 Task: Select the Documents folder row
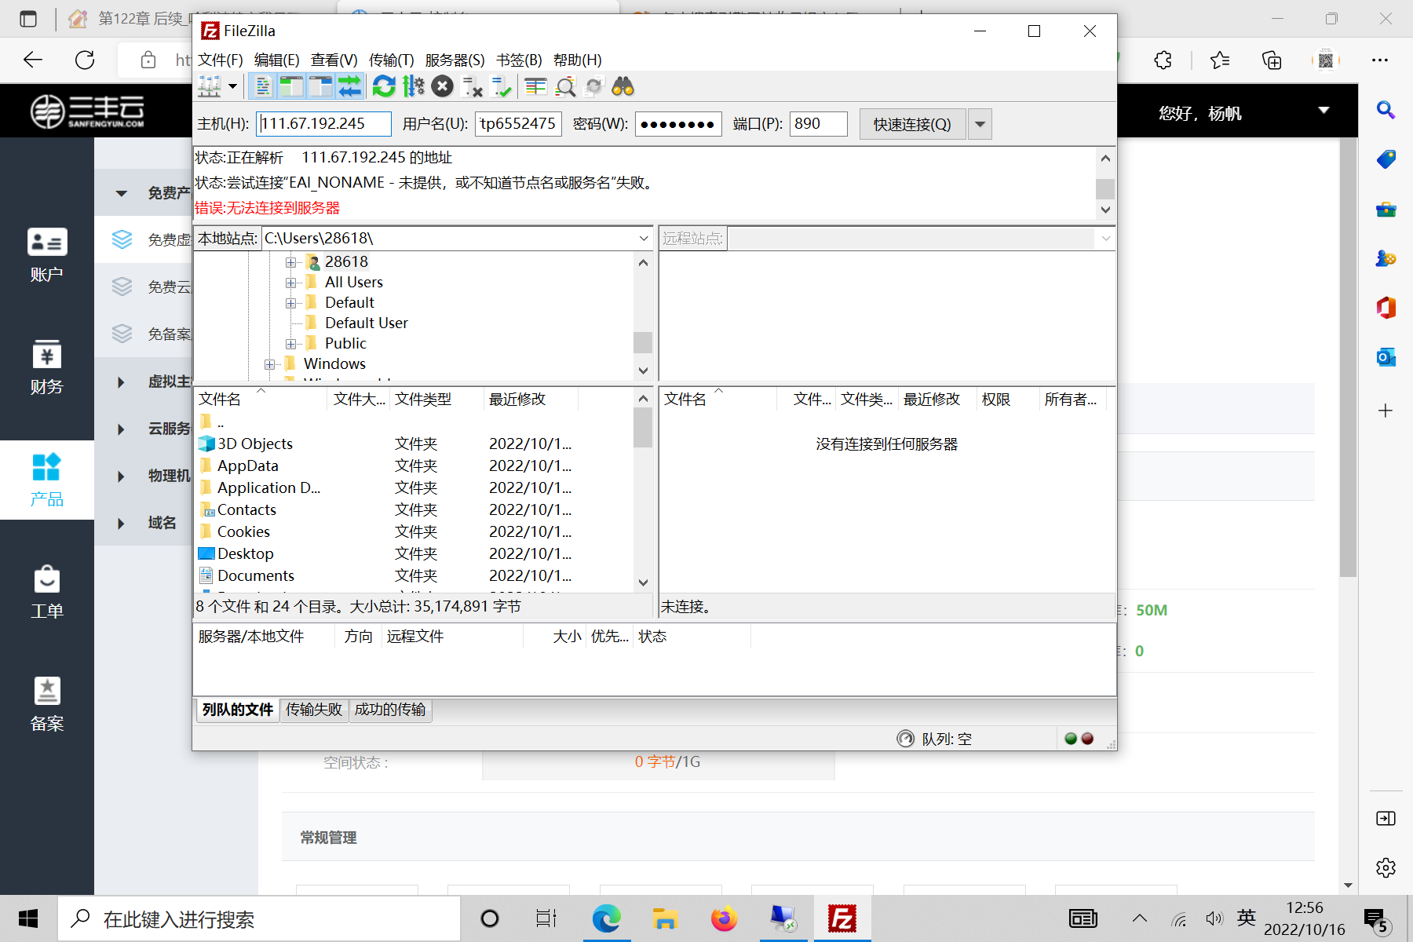tap(414, 575)
